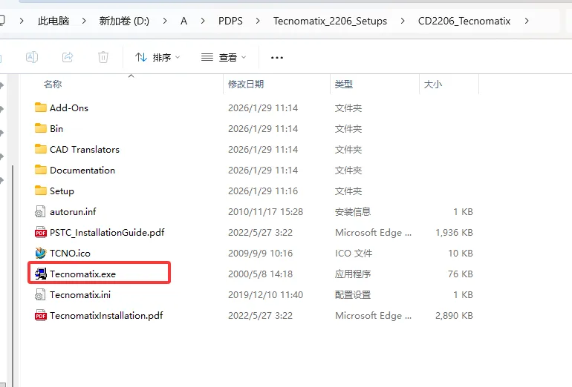Expand chevron after Tecnomatix_2206_Setups breadcrumb
Screen dimensions: 572x387
coord(403,21)
